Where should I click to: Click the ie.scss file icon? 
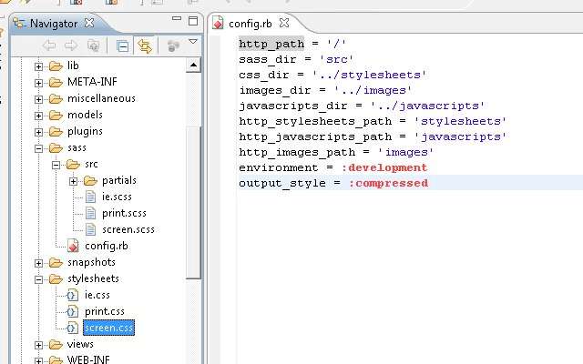[90, 197]
